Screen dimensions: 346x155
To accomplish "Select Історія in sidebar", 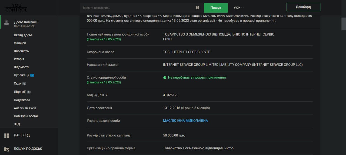I will click(x=19, y=59).
